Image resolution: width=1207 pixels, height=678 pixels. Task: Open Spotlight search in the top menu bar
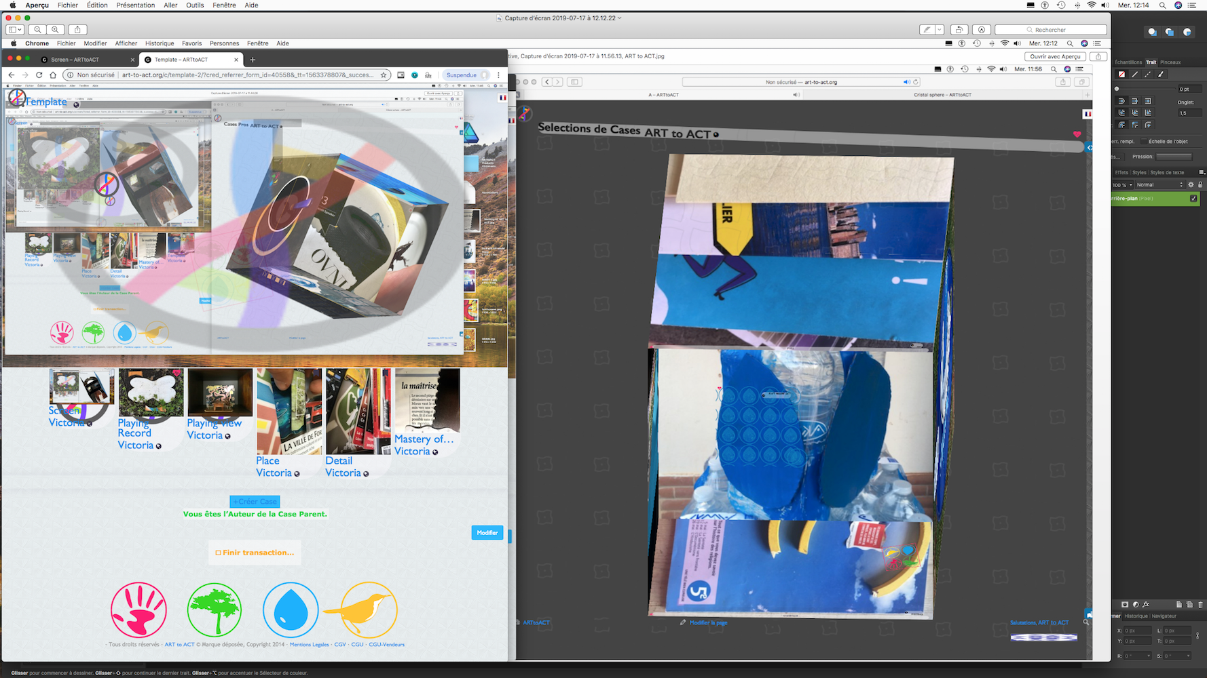[x=1162, y=5]
